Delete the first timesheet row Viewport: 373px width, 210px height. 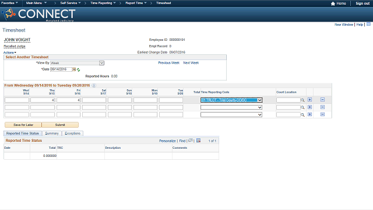click(322, 100)
